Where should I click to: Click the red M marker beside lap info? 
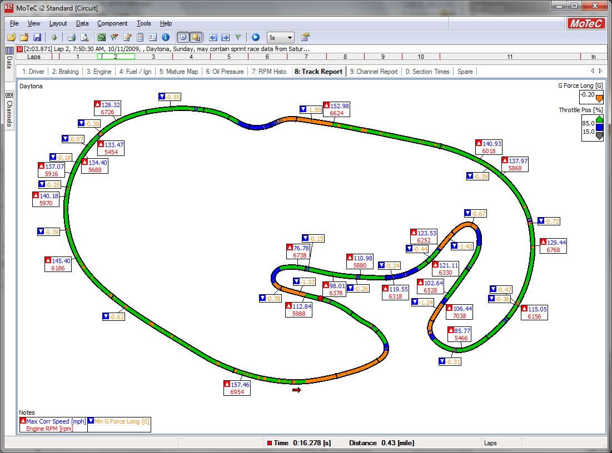[20, 49]
